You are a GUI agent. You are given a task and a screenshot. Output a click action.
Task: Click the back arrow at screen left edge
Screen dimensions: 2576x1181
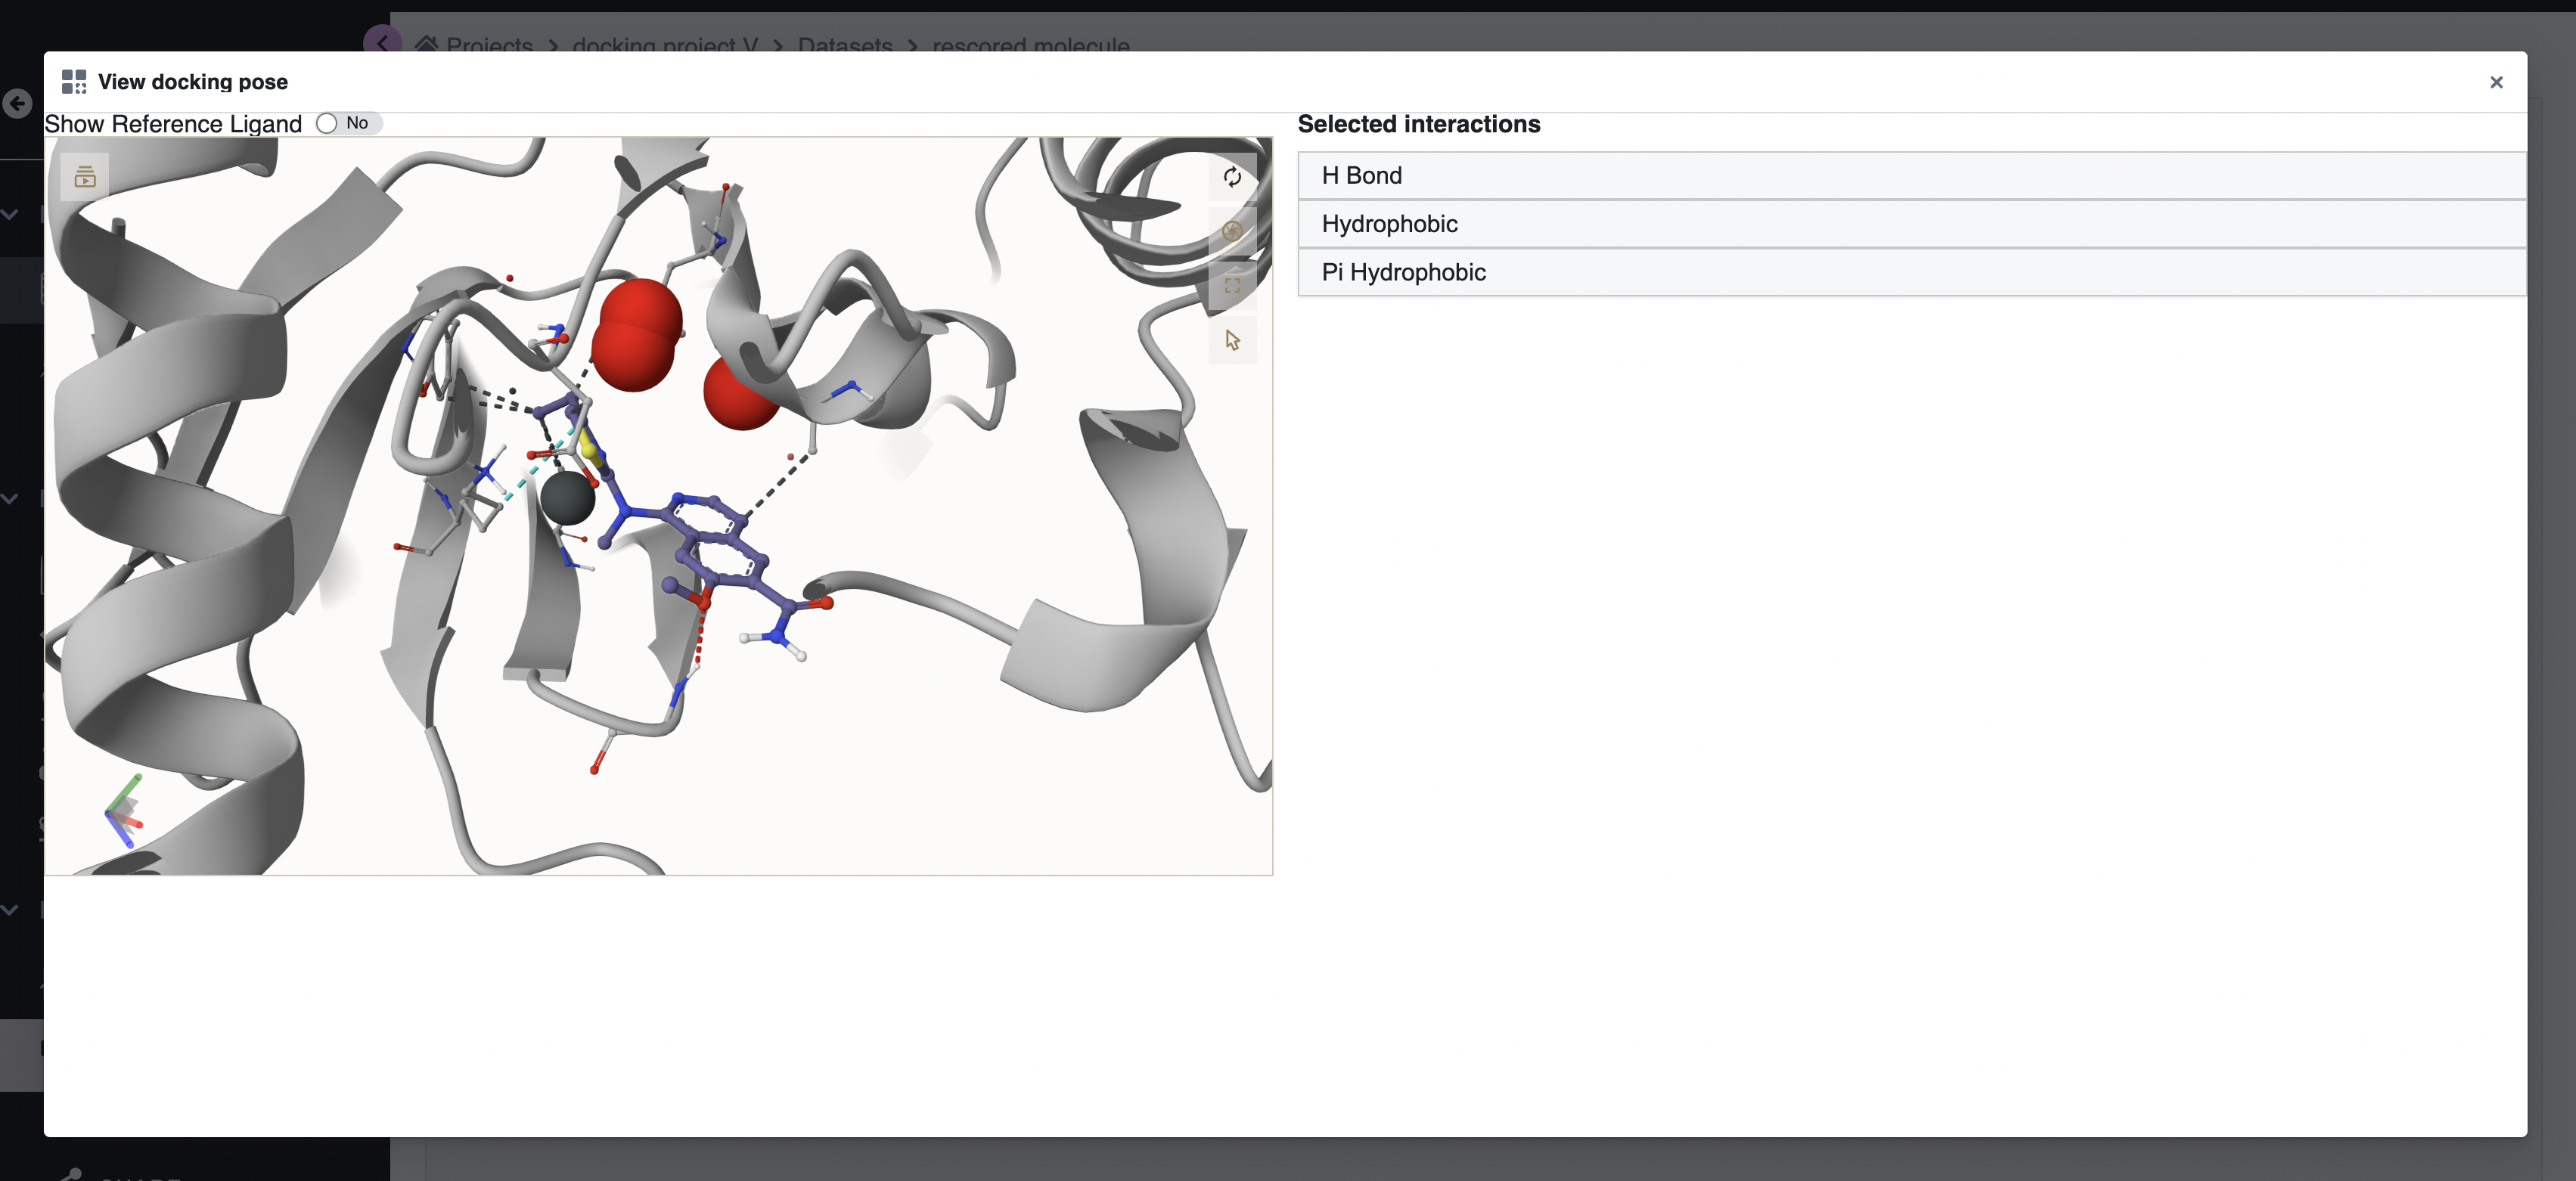coord(16,104)
